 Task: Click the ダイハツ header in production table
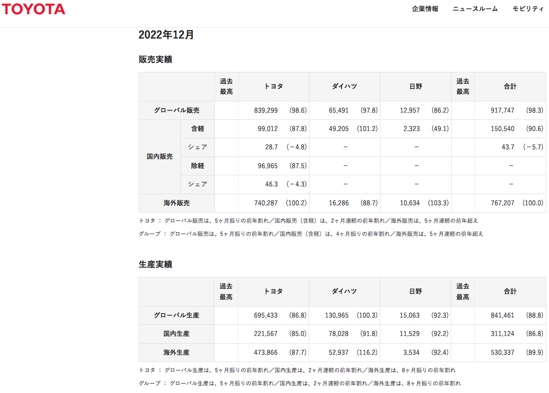(344, 291)
